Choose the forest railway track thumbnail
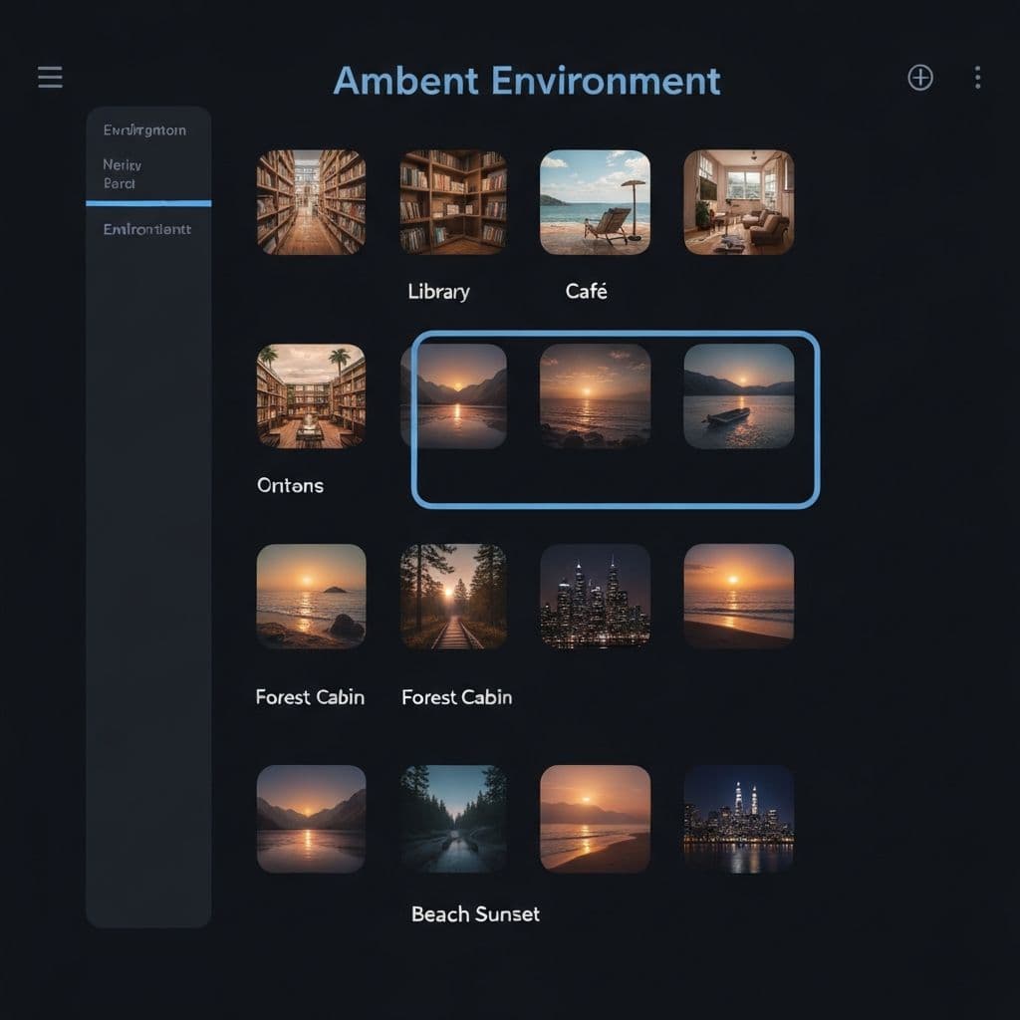 tap(453, 596)
